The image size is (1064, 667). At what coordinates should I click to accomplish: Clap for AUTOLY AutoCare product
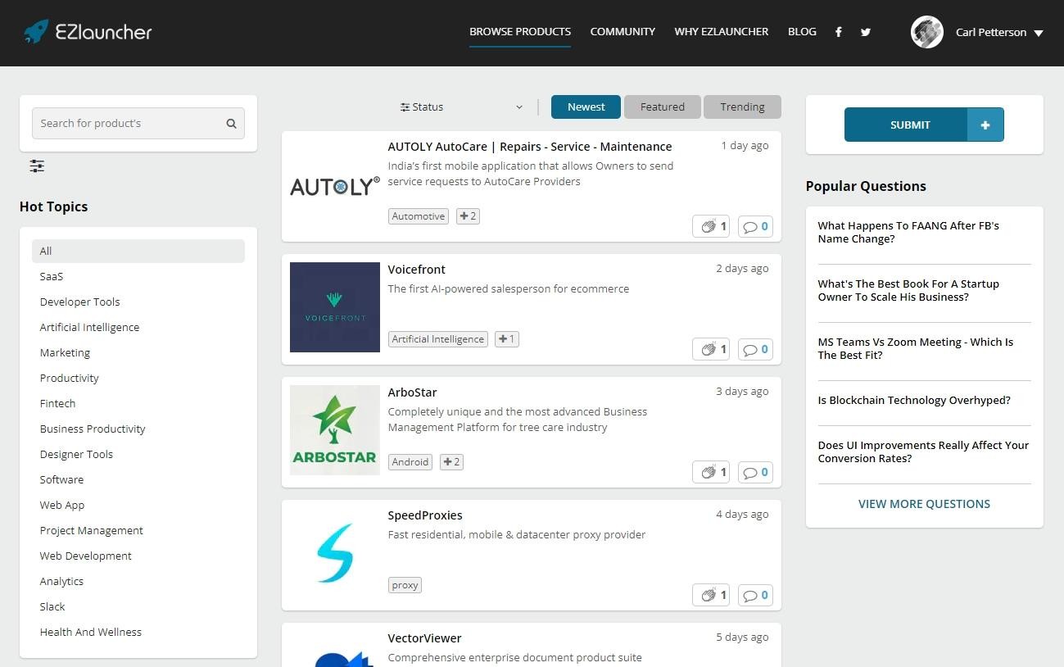tap(710, 226)
